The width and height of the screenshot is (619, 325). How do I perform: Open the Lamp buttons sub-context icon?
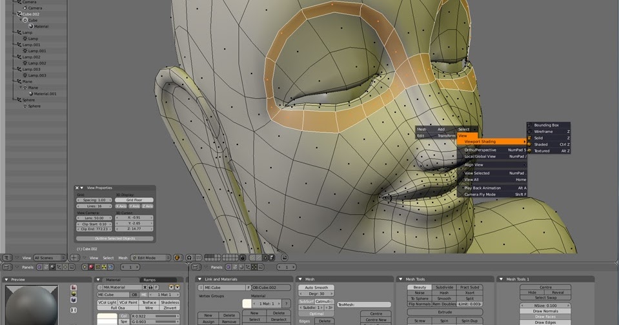click(x=85, y=267)
